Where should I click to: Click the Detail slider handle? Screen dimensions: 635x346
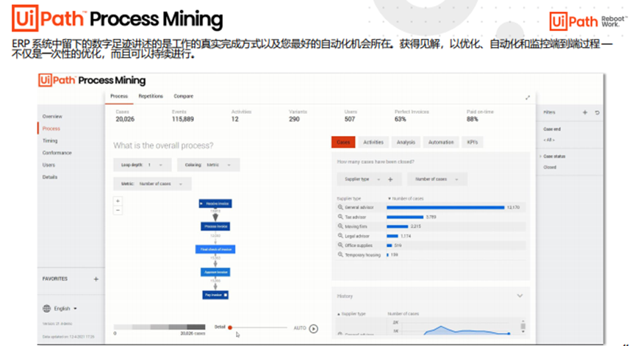click(x=230, y=328)
